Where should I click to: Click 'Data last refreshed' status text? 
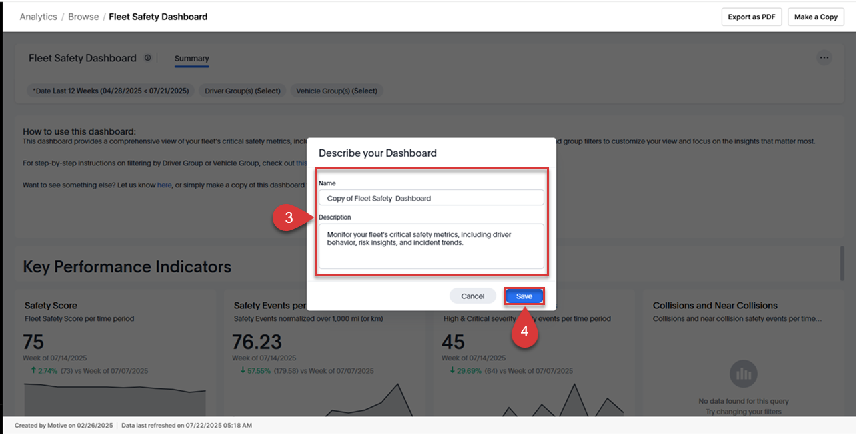[187, 425]
